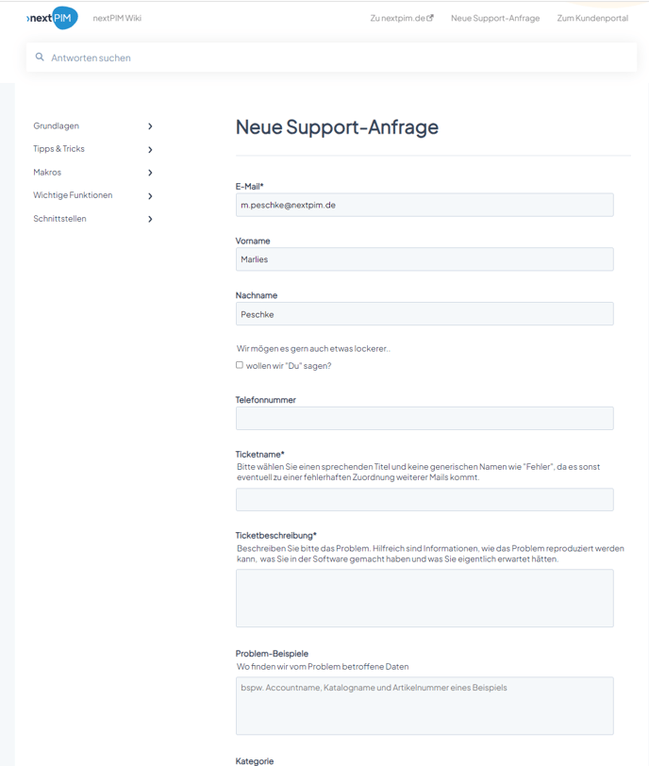Open Zum Kundenportal in top navigation

tap(592, 18)
